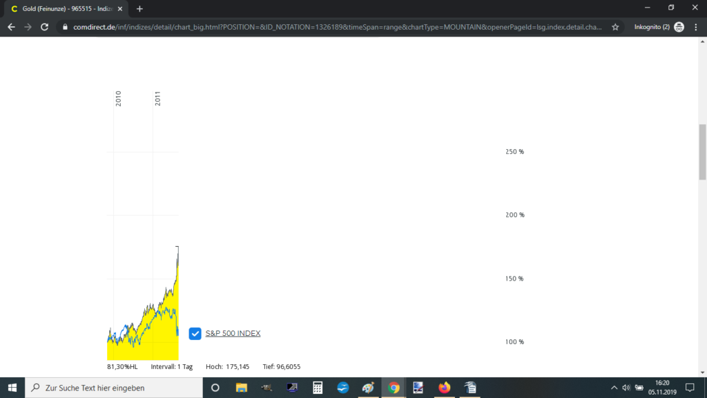Open the monitor app icon in taskbar
The image size is (707, 398).
pos(292,388)
